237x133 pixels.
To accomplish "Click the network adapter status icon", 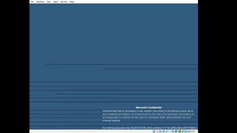I will coord(164,132).
